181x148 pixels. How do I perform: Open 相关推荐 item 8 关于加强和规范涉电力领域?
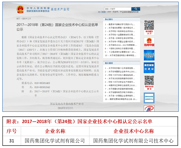(120, 92)
